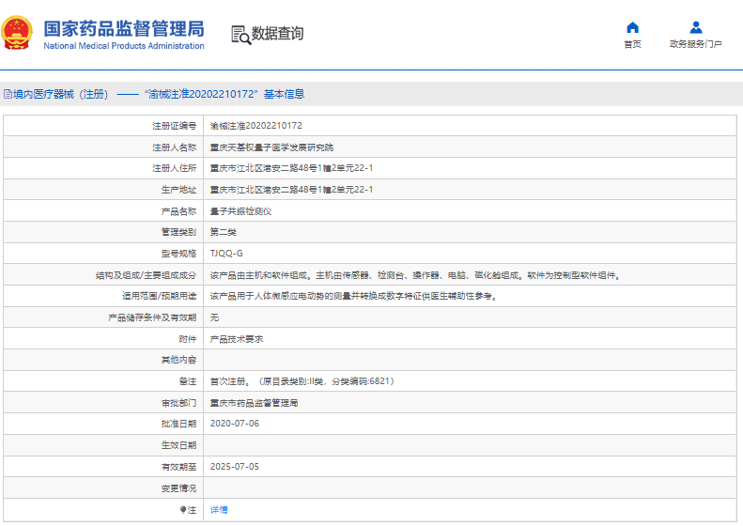
Task: Select registration number value 渝械注准20202210172
Action: 255,126
